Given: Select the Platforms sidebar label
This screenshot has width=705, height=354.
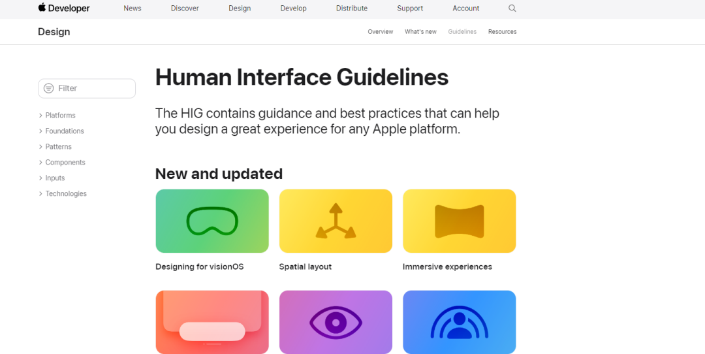Looking at the screenshot, I should 60,116.
